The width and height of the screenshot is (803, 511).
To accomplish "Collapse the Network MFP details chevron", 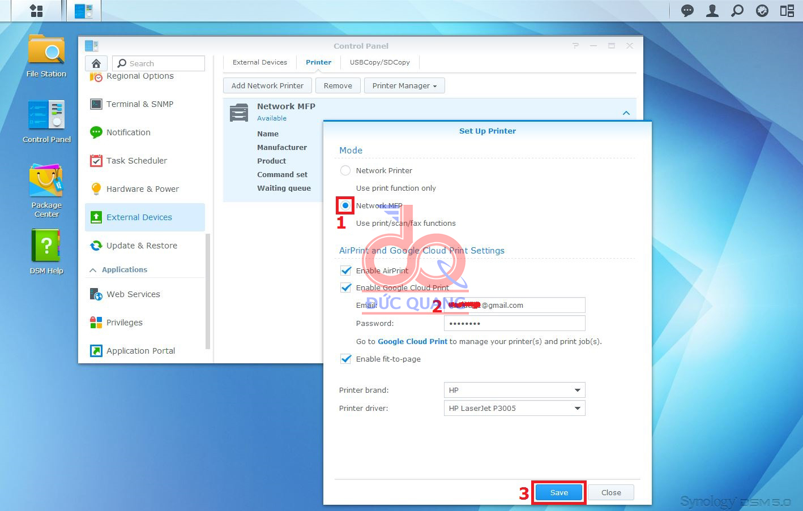I will (x=626, y=113).
